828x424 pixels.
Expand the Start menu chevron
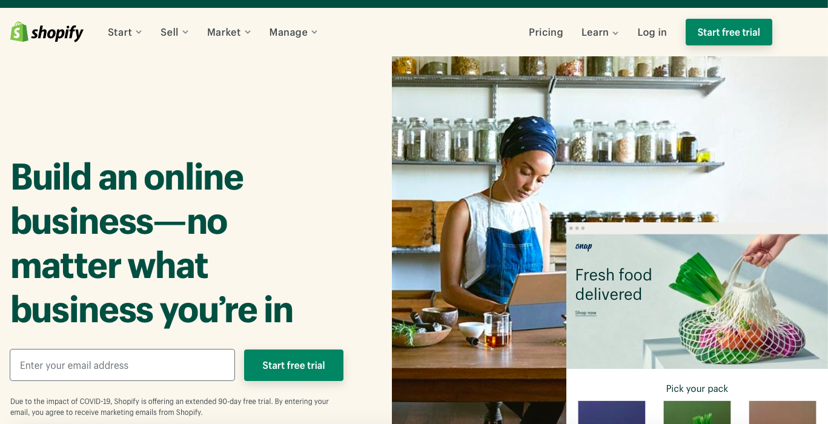[139, 32]
